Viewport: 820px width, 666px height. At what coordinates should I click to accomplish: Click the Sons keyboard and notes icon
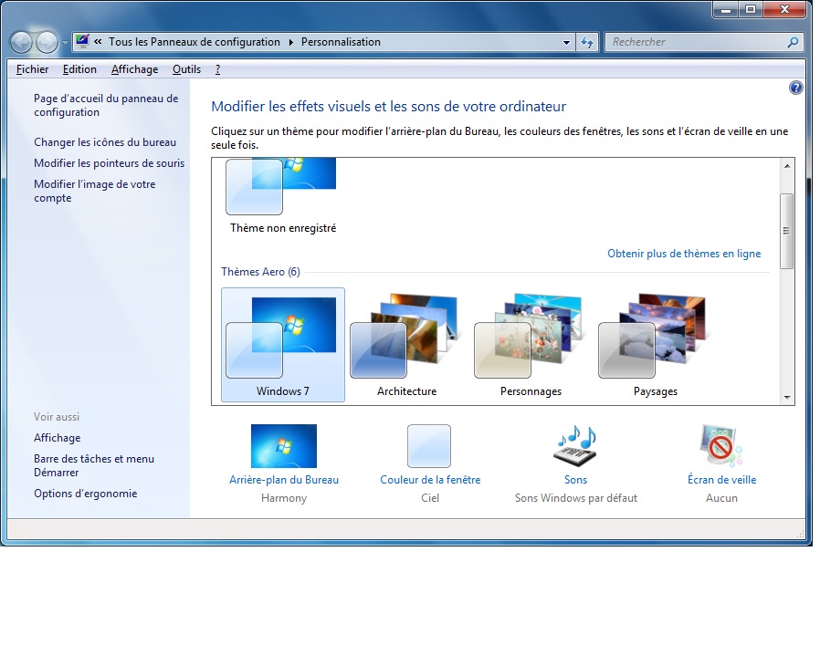point(575,445)
